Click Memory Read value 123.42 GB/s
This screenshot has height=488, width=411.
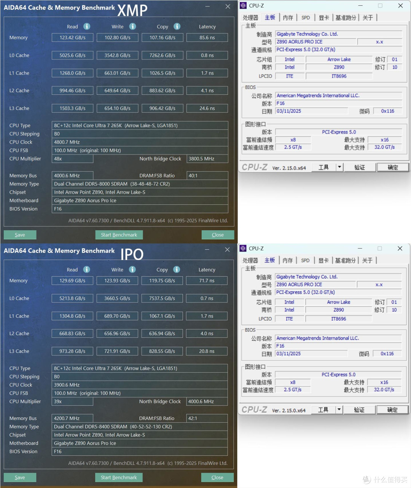(72, 38)
